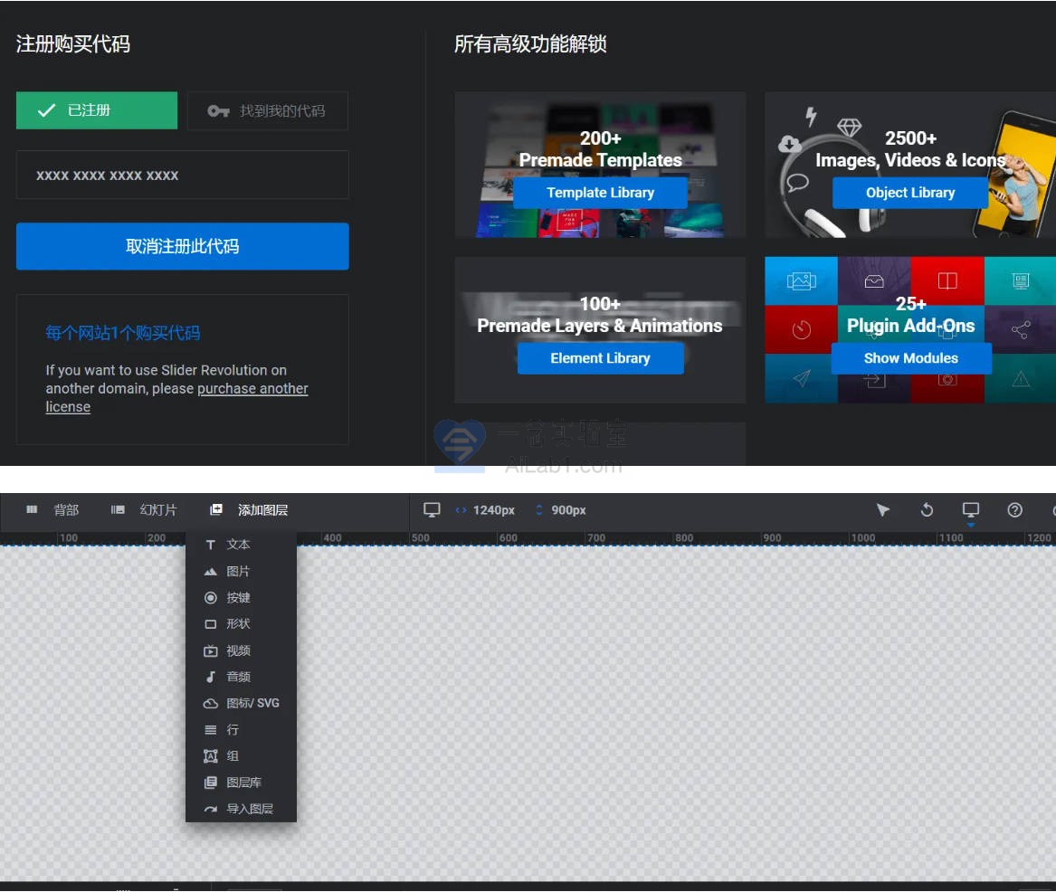Select the pointer selection tool

click(883, 510)
